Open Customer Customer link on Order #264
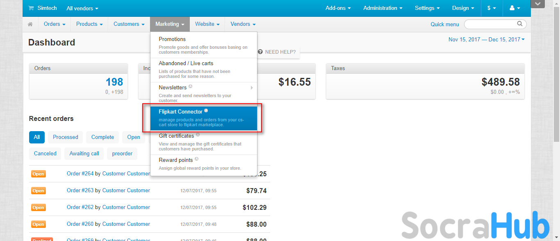Image resolution: width=560 pixels, height=241 pixels. click(x=126, y=173)
